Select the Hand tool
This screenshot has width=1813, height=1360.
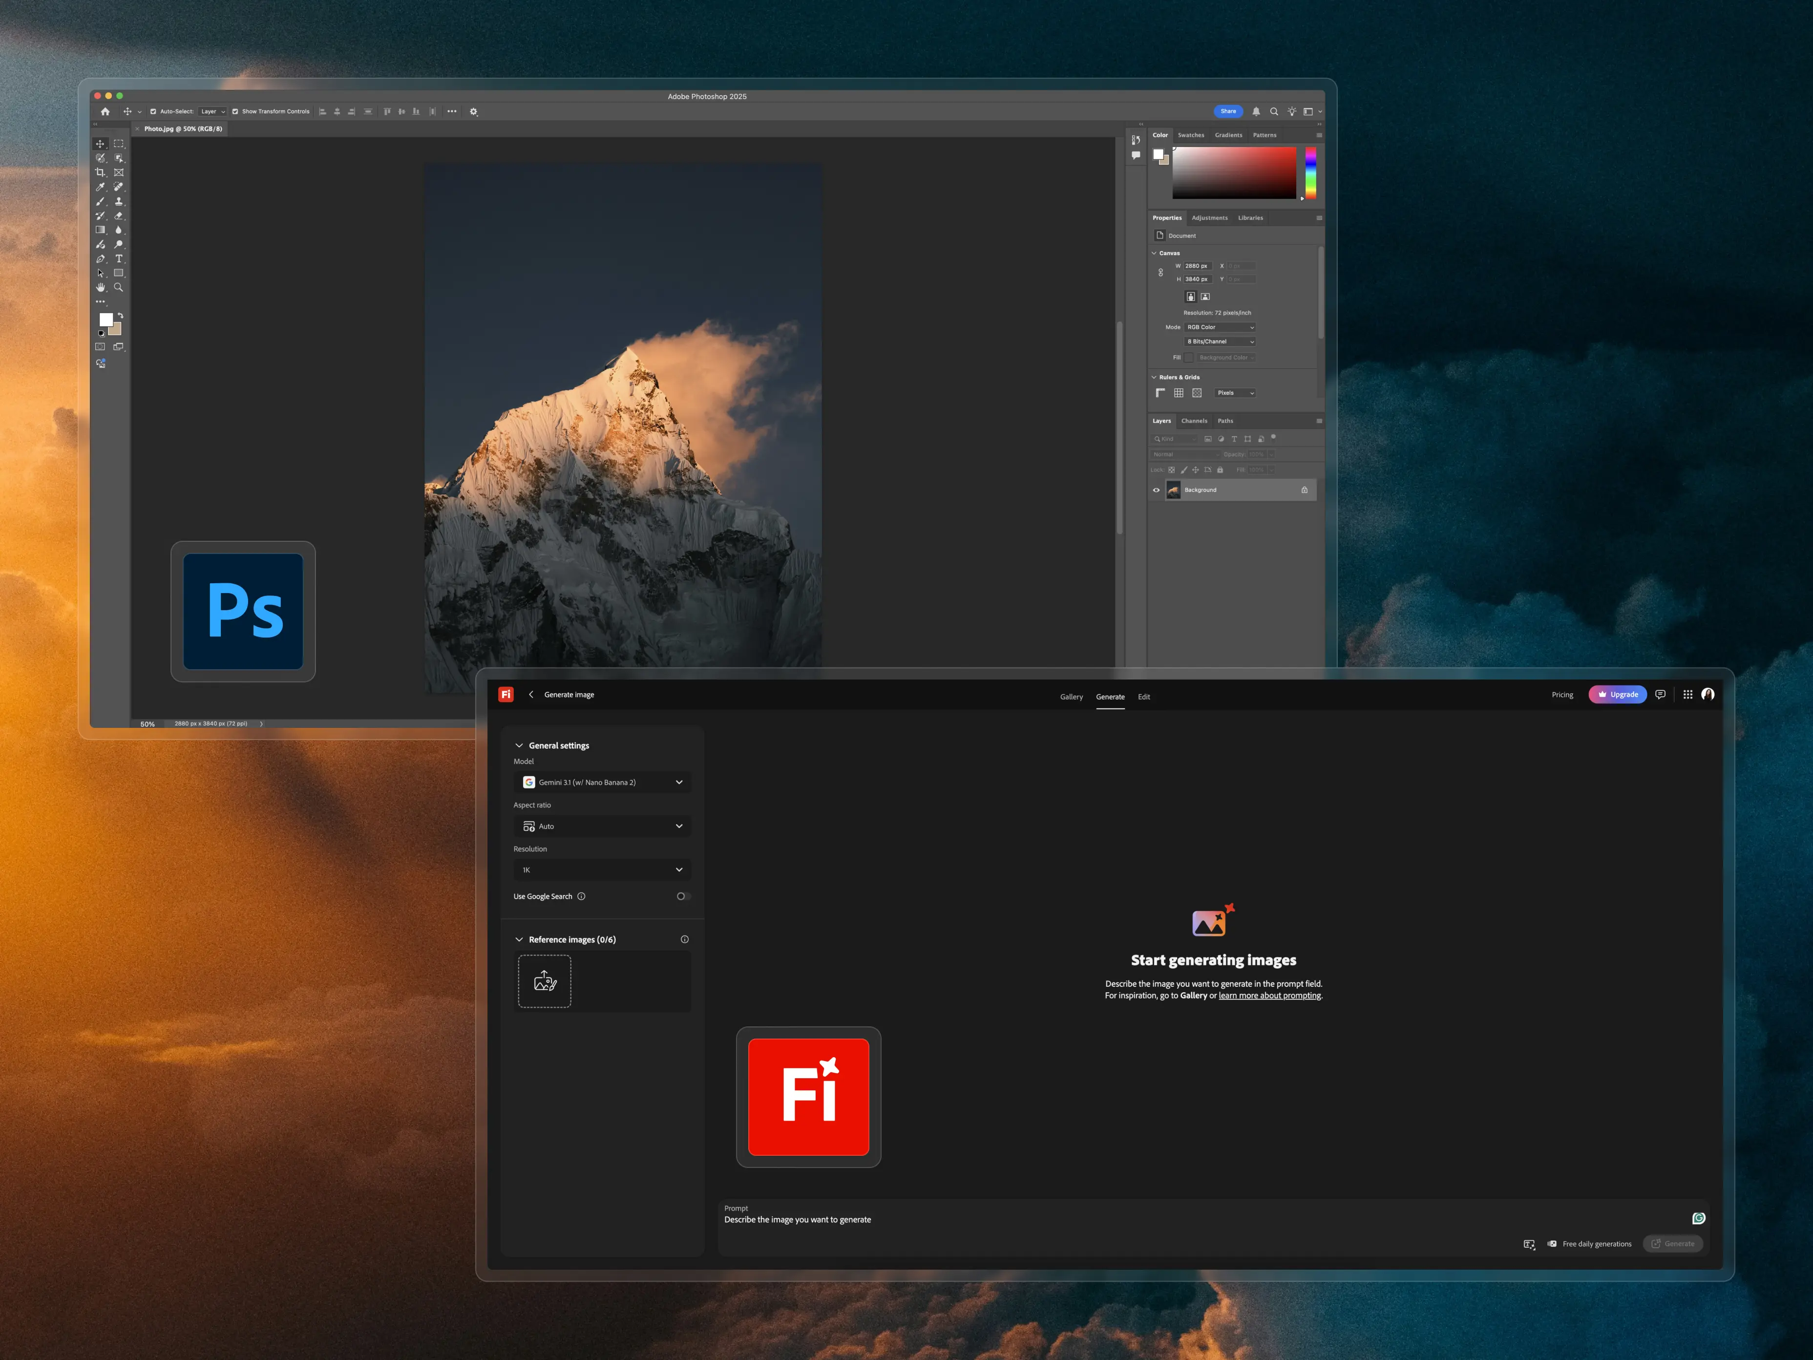pyautogui.click(x=101, y=288)
